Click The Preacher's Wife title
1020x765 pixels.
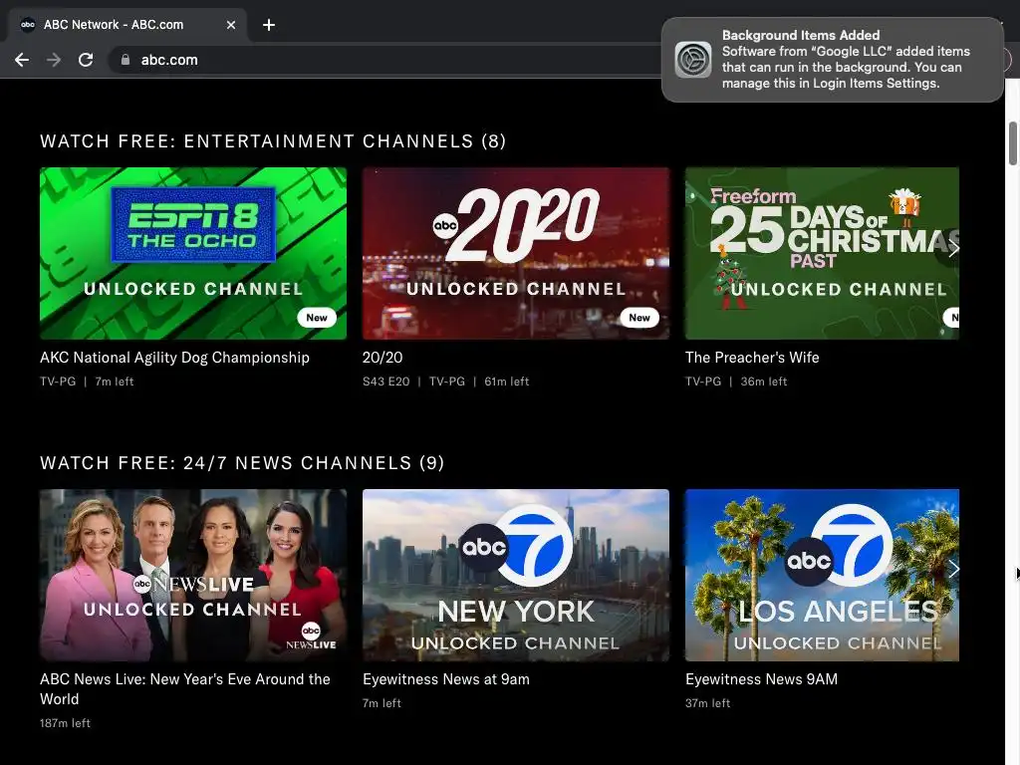coord(752,358)
